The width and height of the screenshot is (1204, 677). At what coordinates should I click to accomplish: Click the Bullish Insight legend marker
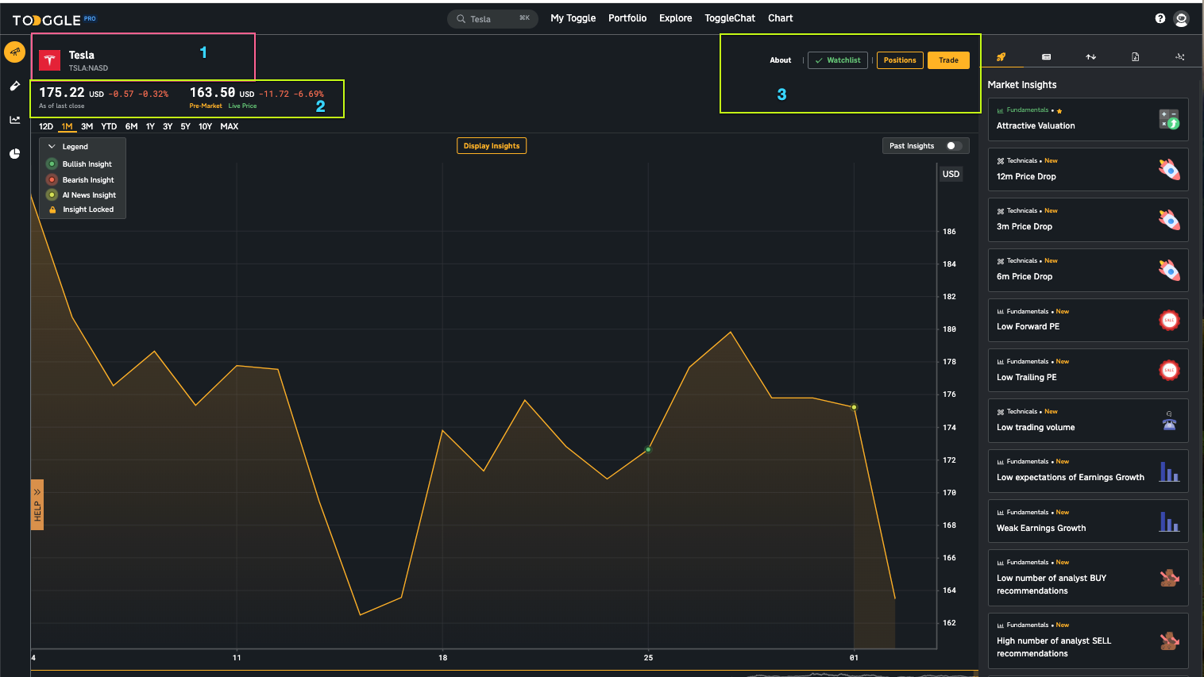point(52,164)
